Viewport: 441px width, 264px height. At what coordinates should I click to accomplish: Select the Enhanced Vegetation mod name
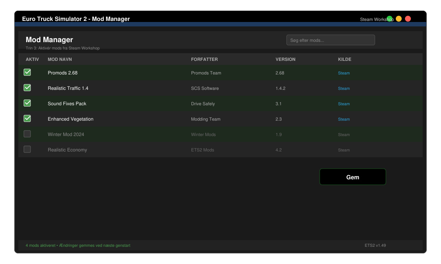coord(71,119)
